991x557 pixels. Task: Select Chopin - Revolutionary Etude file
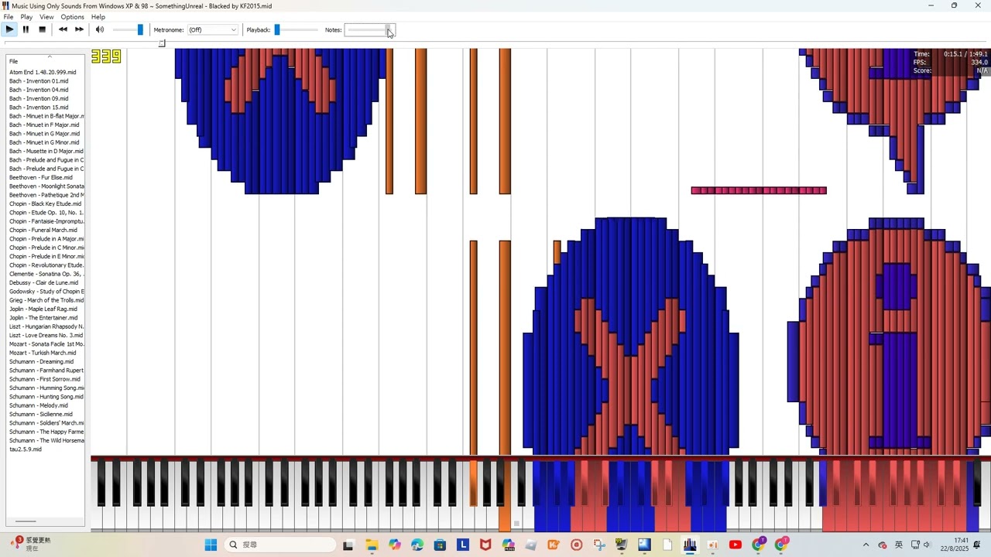[46, 265]
